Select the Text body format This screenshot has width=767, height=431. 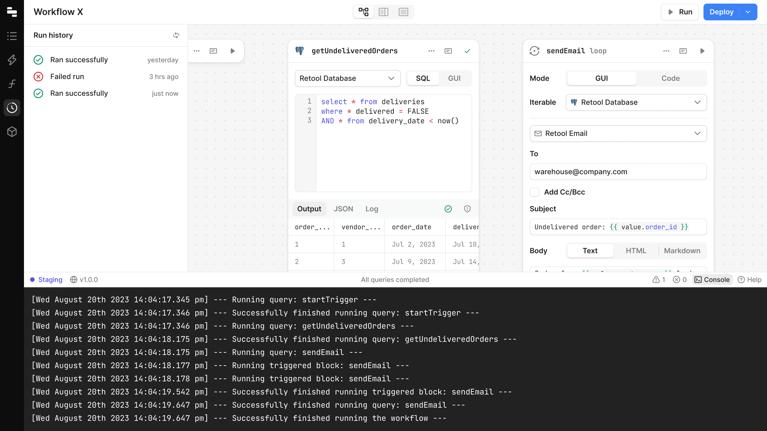(x=590, y=251)
